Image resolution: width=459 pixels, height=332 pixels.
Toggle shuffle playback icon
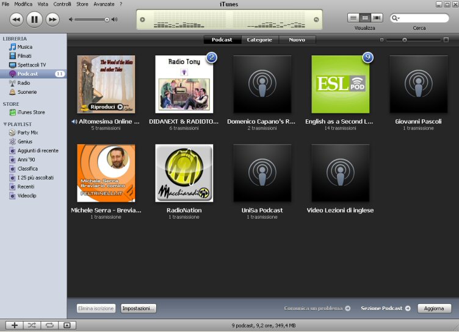(32, 325)
